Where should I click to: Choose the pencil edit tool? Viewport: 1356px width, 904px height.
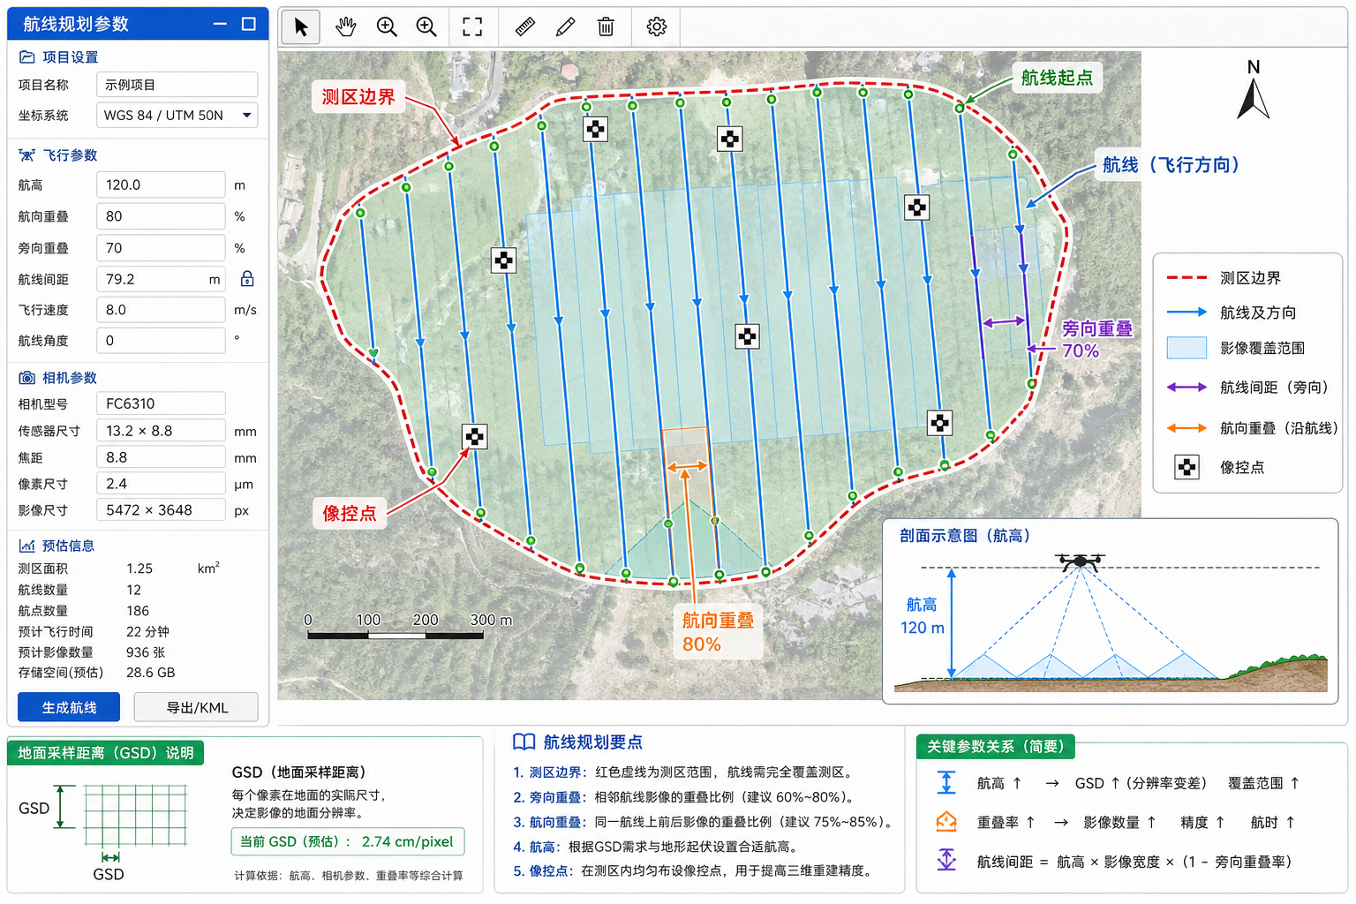coord(566,26)
